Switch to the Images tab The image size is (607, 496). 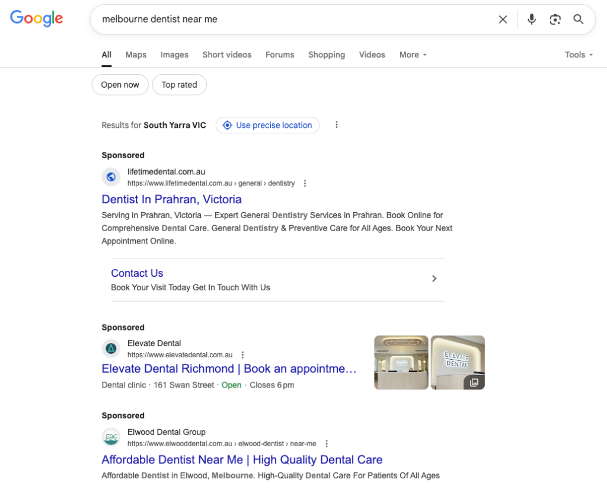point(174,55)
